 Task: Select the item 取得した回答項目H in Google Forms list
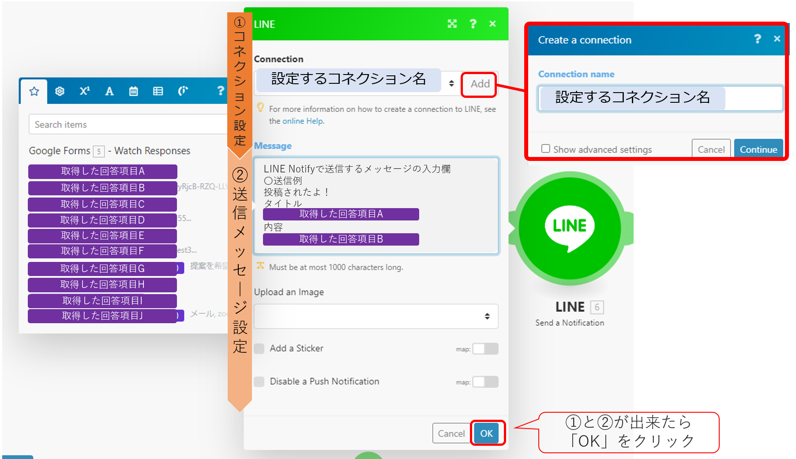[103, 284]
